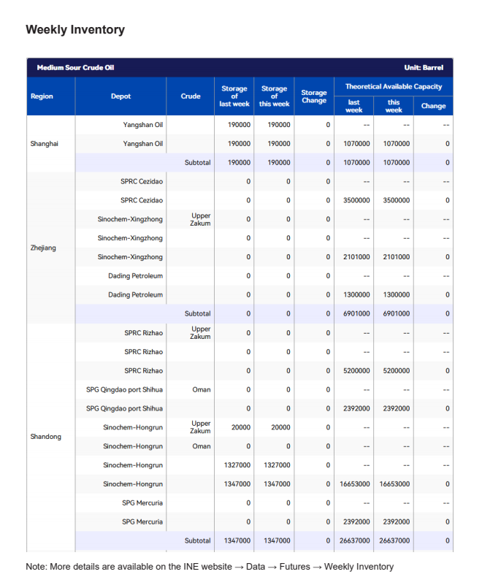Click the Zhejiang region cell
This screenshot has width=482, height=585.
(x=43, y=248)
